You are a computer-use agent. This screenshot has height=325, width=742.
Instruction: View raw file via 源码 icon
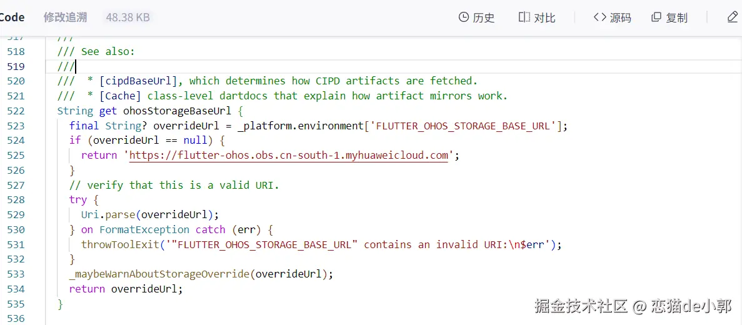[x=600, y=17]
